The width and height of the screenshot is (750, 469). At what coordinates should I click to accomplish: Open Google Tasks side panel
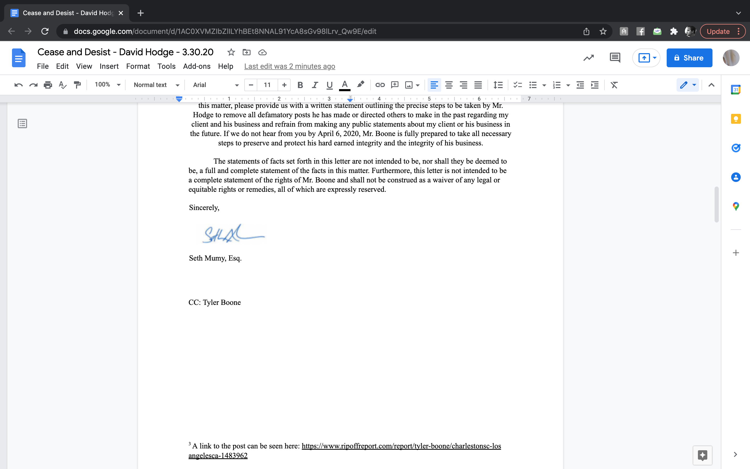(x=736, y=148)
